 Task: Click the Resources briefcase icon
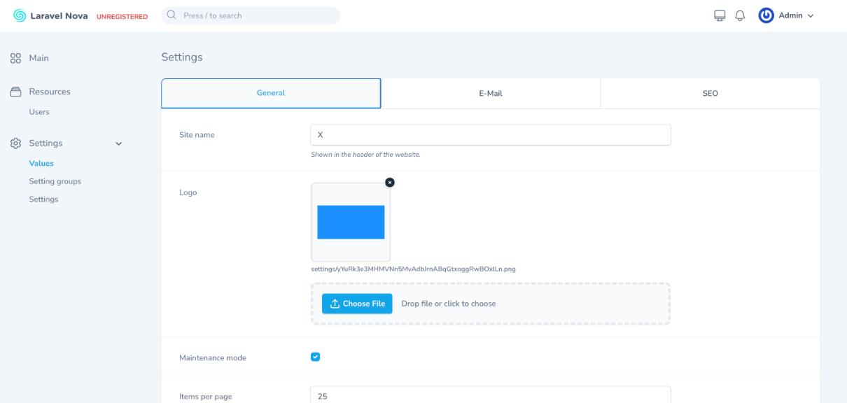(x=15, y=92)
